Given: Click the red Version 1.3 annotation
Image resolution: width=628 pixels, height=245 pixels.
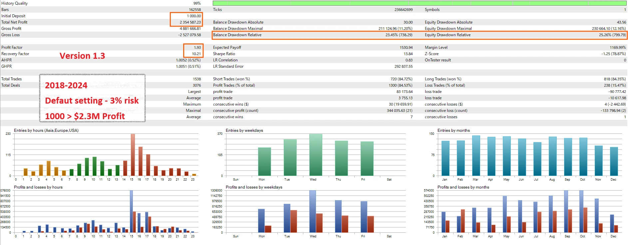Looking at the screenshot, I should (82, 56).
